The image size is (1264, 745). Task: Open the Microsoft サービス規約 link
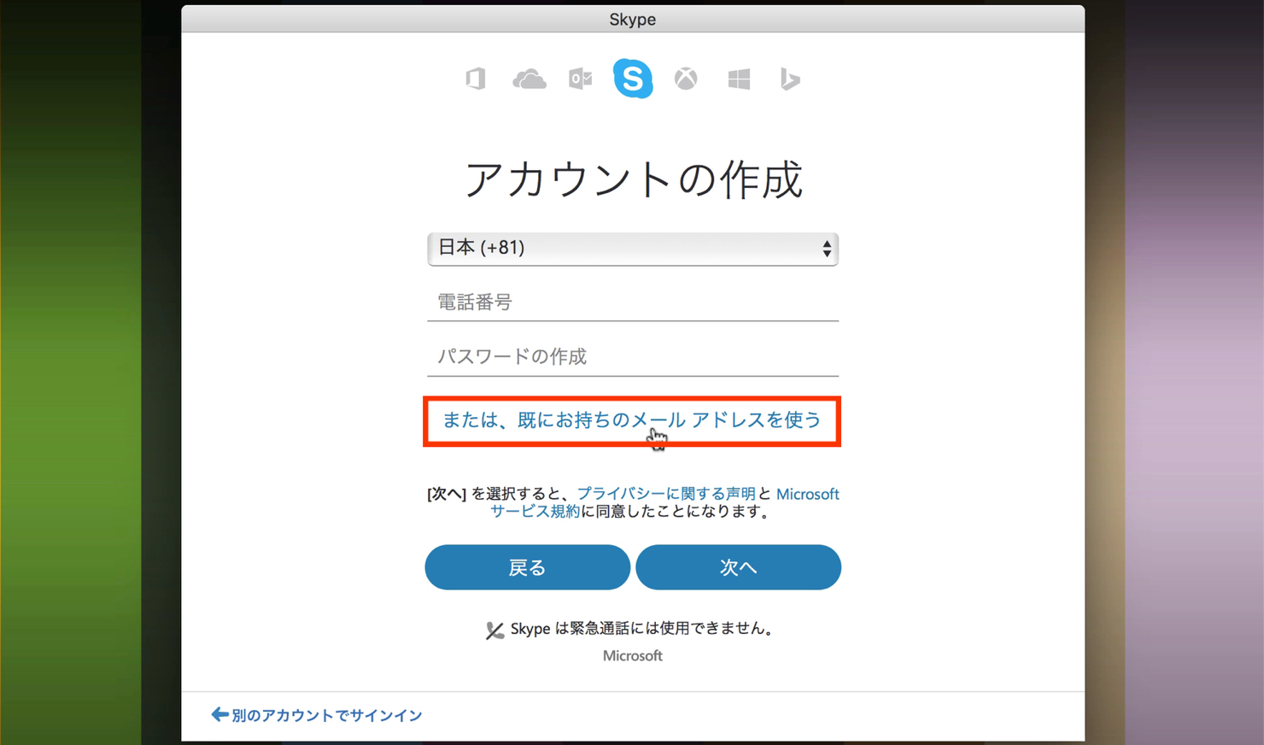pos(807,494)
